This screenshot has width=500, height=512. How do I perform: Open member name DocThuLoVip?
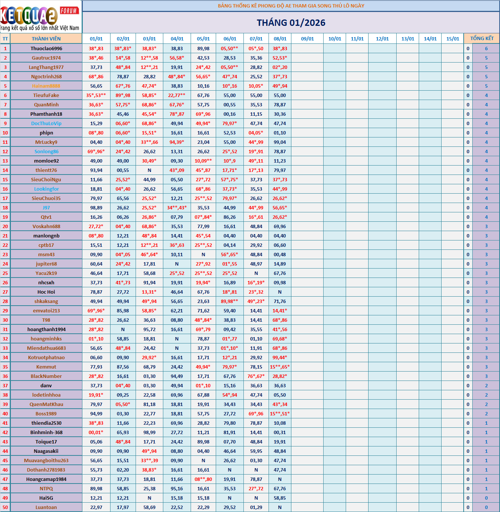click(x=46, y=123)
